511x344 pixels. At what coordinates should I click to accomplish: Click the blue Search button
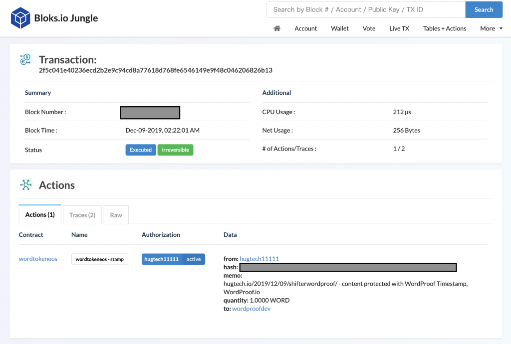[484, 10]
